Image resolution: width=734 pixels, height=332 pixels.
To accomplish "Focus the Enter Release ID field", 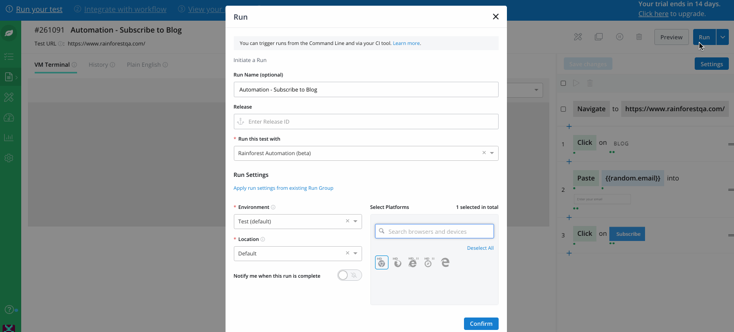I will pyautogui.click(x=366, y=122).
